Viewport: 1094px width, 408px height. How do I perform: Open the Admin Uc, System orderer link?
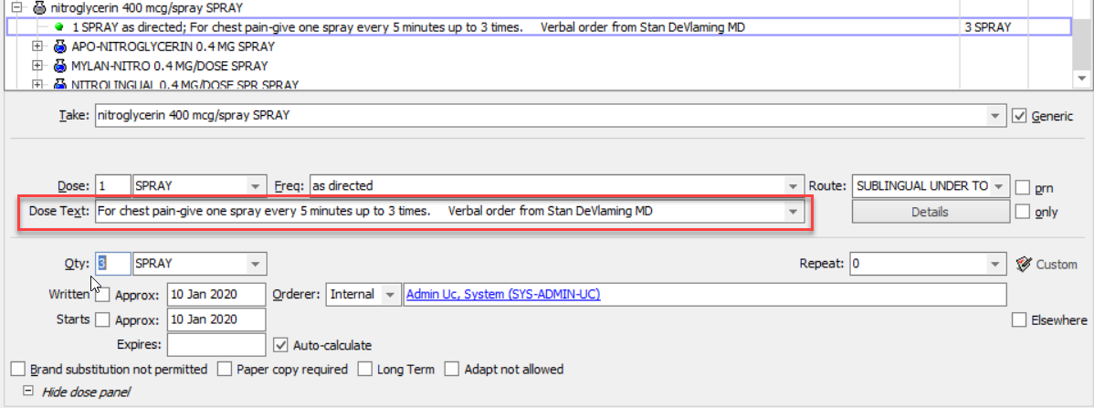tap(503, 294)
